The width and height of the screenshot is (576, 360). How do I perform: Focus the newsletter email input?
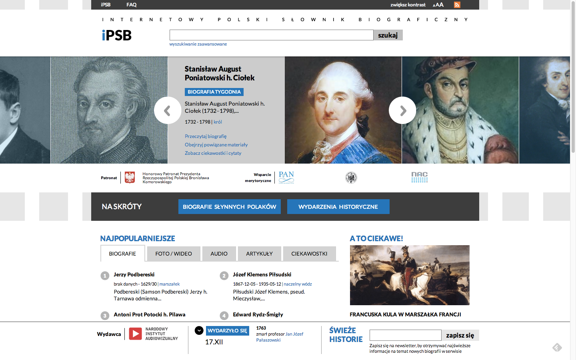pyautogui.click(x=406, y=335)
